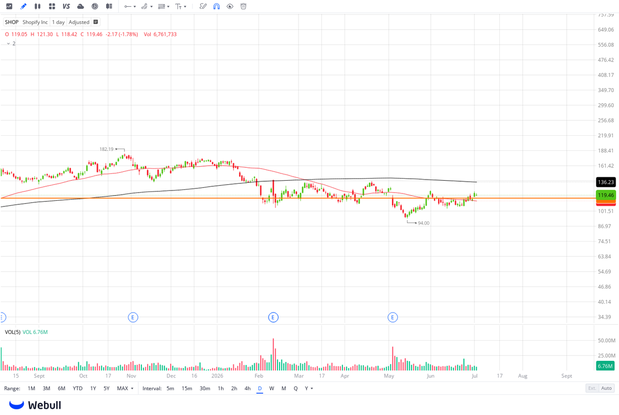Click the May earnings E marker
This screenshot has width=619, height=415.
(x=393, y=317)
